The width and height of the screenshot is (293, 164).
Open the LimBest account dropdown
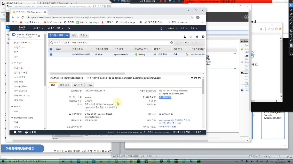click(x=171, y=28)
